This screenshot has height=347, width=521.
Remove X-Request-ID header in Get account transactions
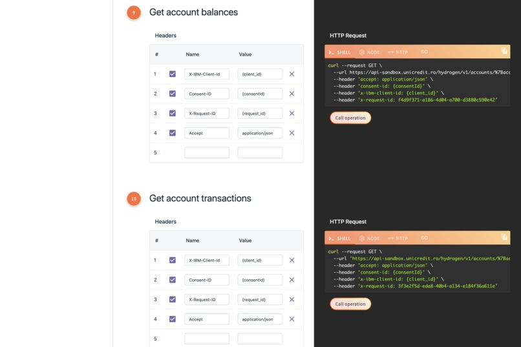[292, 300]
